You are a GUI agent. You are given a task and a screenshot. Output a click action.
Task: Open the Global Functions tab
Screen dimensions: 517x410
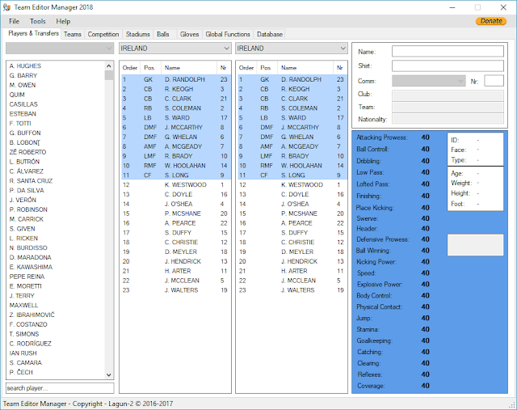[228, 34]
